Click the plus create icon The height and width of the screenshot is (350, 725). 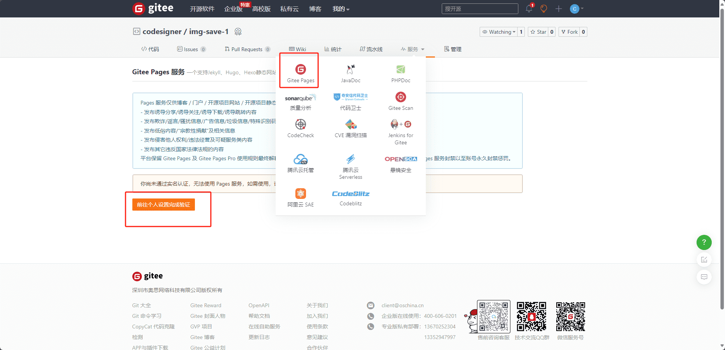click(559, 9)
